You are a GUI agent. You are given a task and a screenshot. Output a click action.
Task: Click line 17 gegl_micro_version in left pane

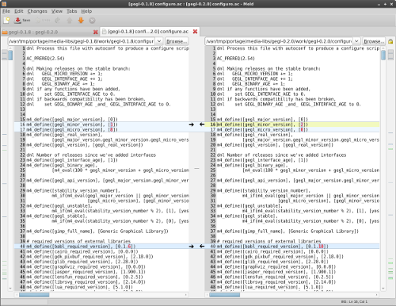(72, 129)
